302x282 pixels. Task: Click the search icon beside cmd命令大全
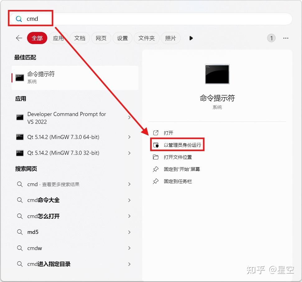coord(20,200)
